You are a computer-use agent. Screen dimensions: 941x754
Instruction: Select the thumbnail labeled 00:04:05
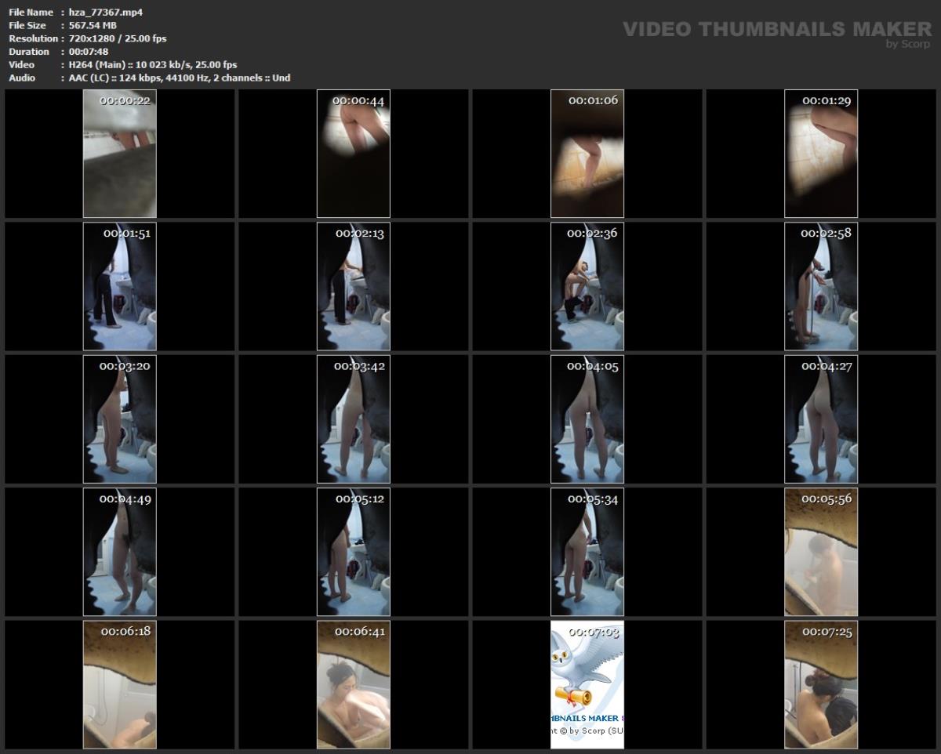point(587,419)
